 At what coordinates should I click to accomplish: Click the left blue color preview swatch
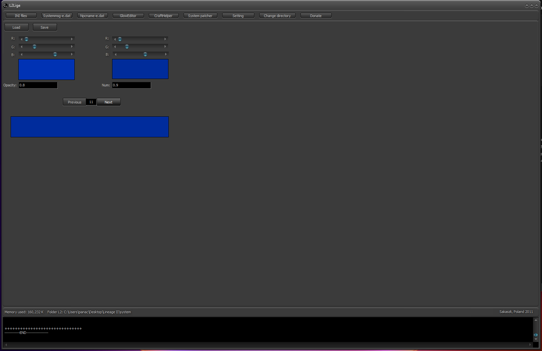[46, 69]
